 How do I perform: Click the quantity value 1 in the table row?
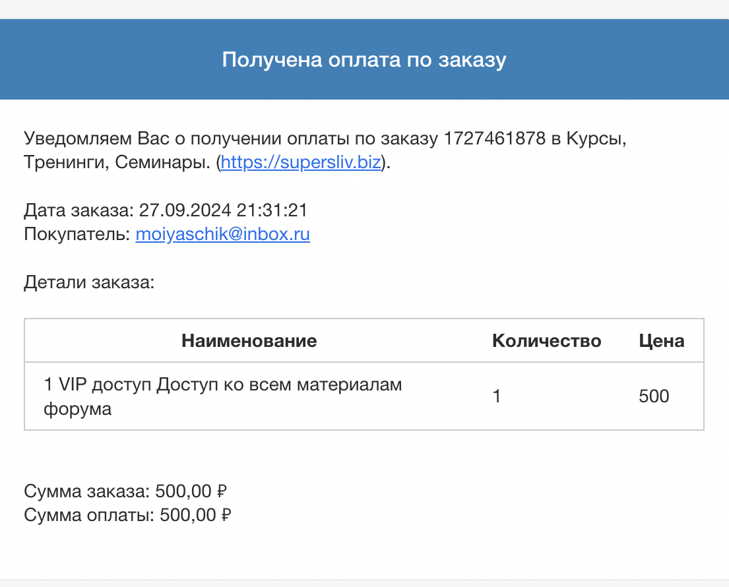[x=497, y=396]
